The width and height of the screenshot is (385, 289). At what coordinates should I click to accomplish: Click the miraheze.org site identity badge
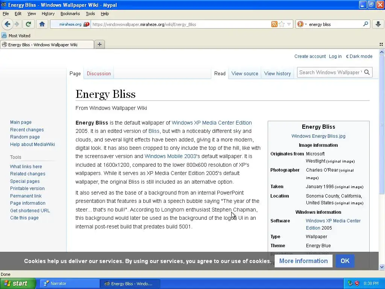tap(70, 24)
